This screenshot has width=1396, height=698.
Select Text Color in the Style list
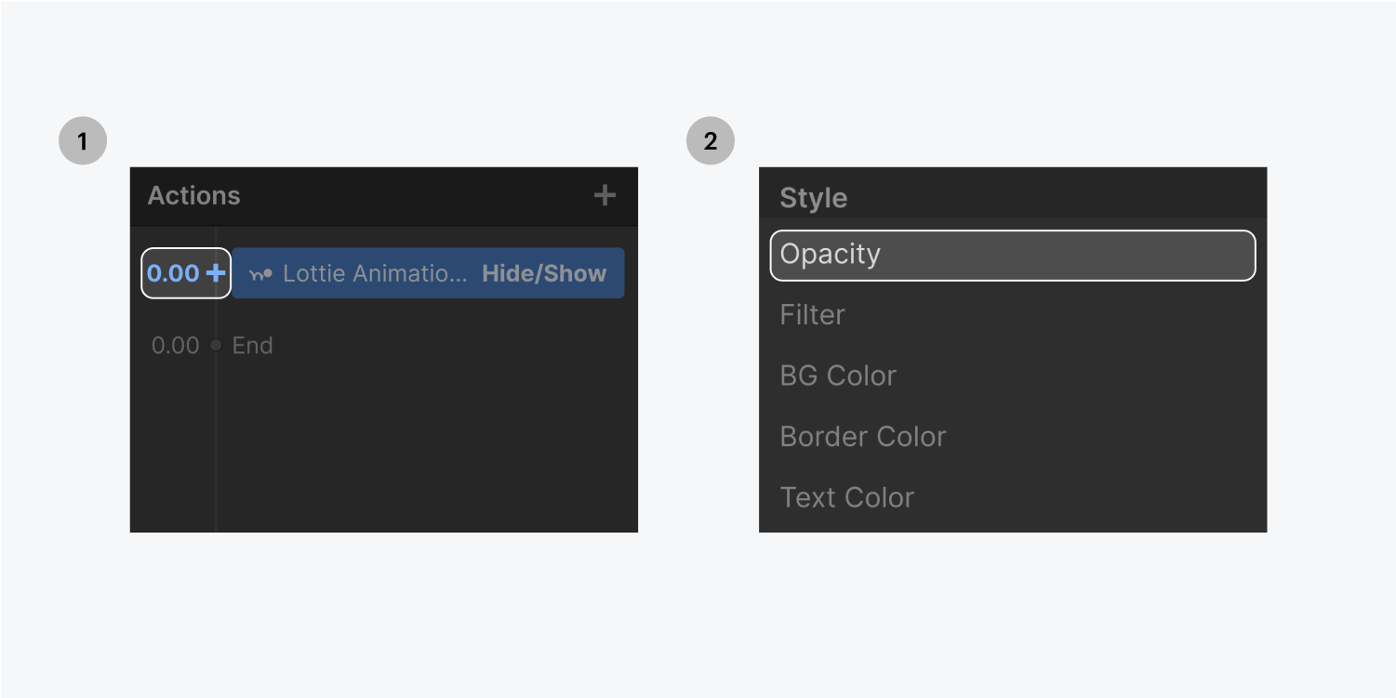846,496
